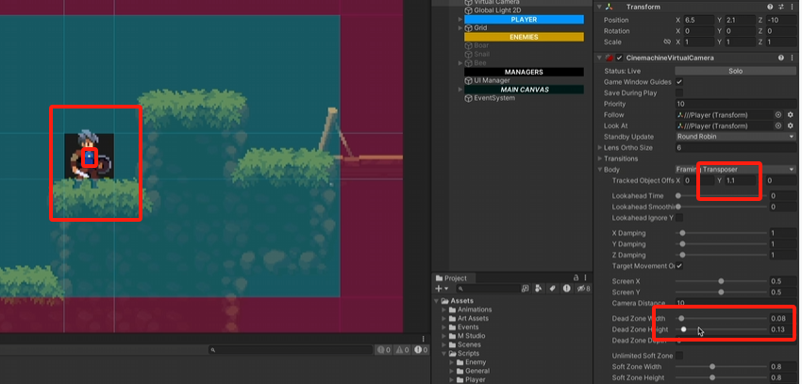This screenshot has height=384, width=802.
Task: Select M Studio folder in Project
Action: tap(467, 336)
